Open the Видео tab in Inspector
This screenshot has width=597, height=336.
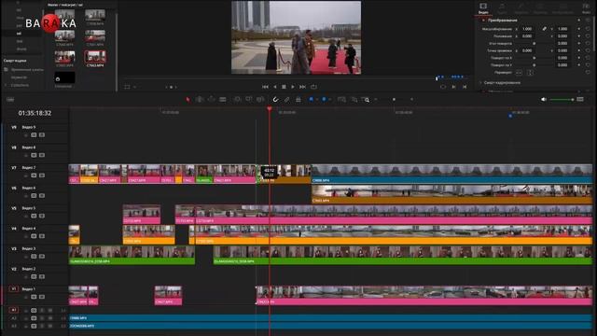pyautogui.click(x=483, y=8)
